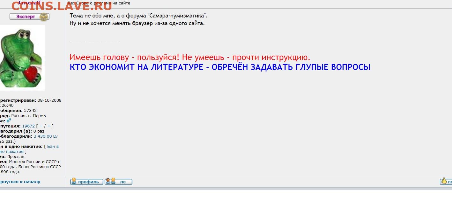
Task: Click the message count '57342'
Action: point(30,110)
